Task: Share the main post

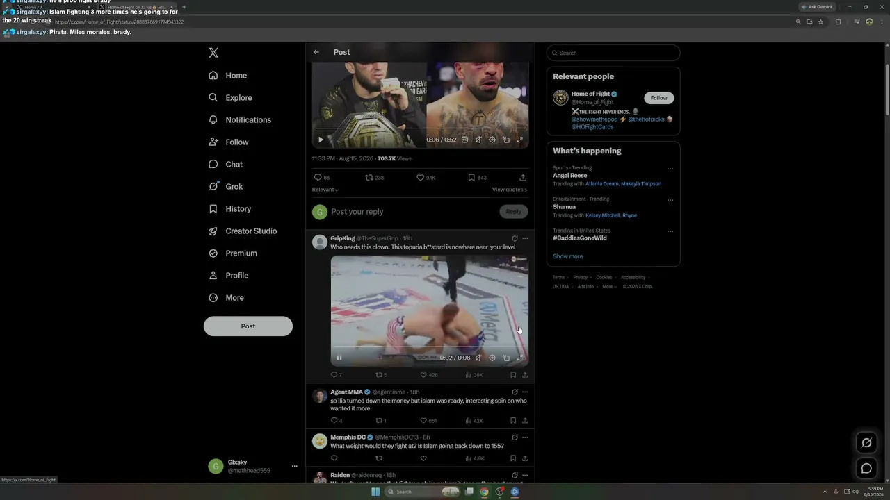Action: coord(523,178)
